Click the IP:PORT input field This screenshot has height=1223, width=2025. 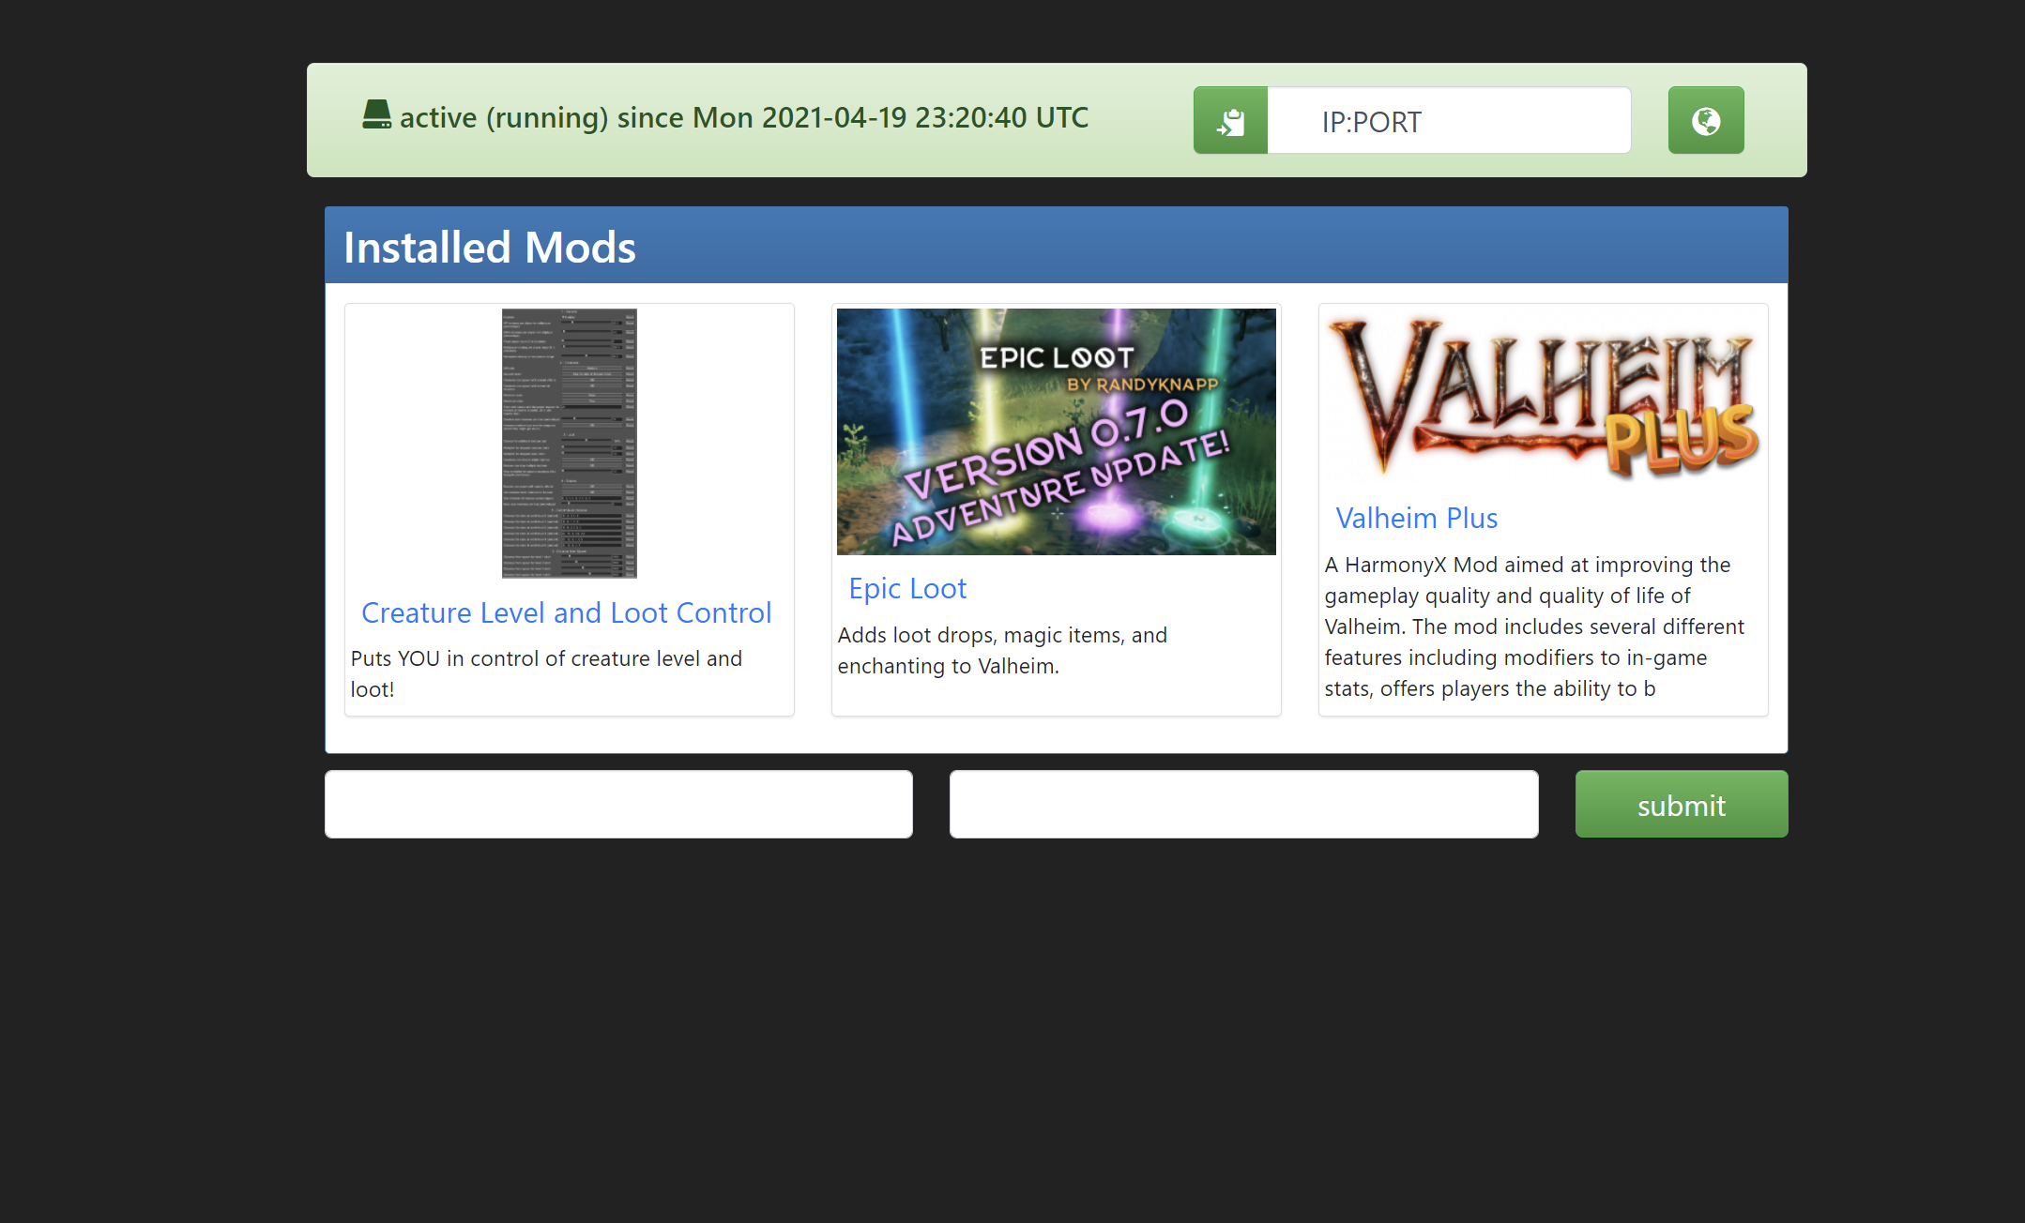[1450, 120]
